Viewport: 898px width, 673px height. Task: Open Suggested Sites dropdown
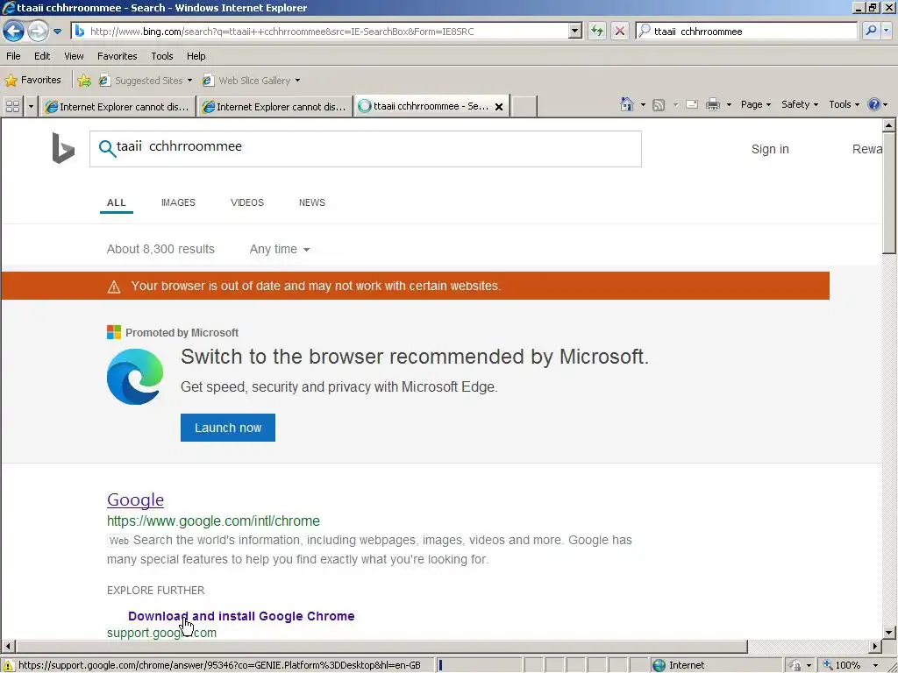(x=146, y=81)
